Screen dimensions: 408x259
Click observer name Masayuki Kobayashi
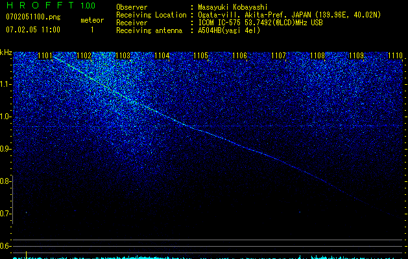[x=233, y=7]
